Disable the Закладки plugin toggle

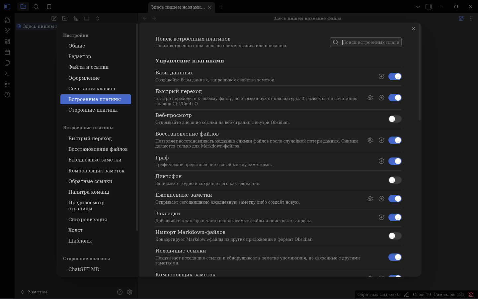(395, 217)
